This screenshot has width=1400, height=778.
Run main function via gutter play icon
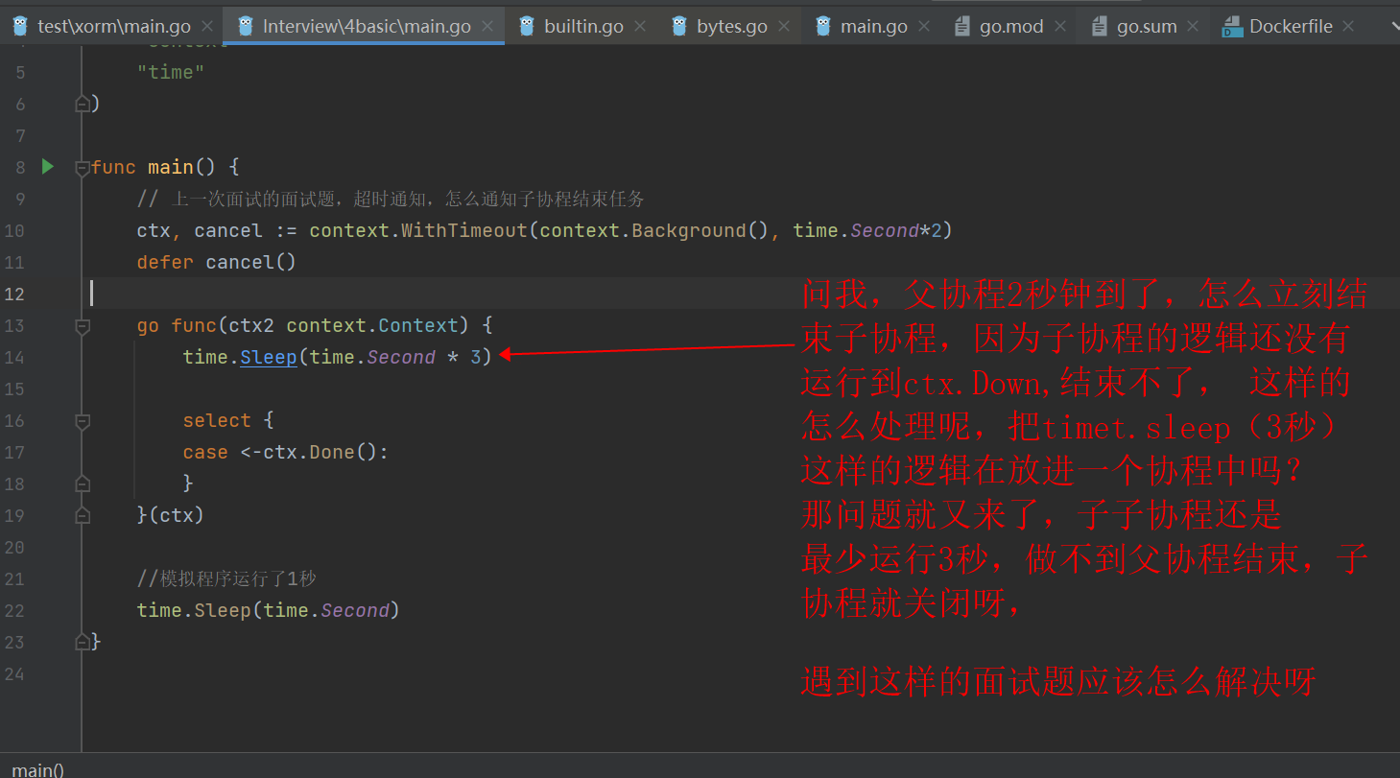(x=48, y=167)
